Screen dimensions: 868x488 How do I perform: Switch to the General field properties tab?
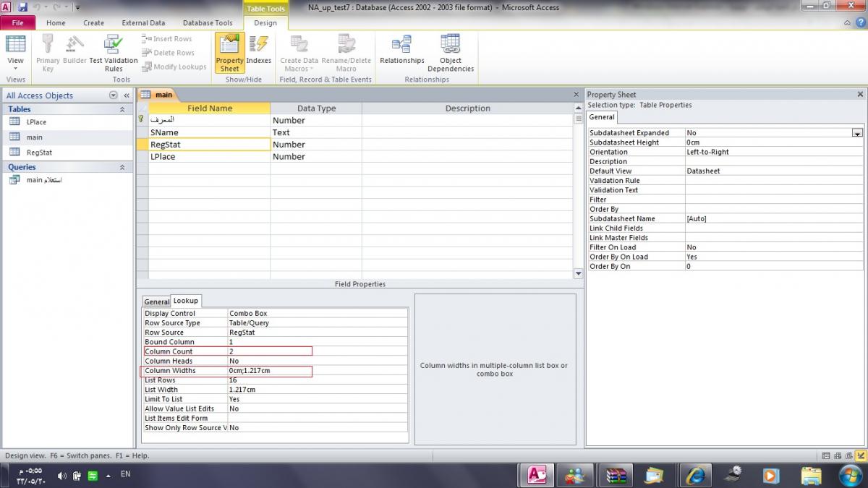pos(156,301)
